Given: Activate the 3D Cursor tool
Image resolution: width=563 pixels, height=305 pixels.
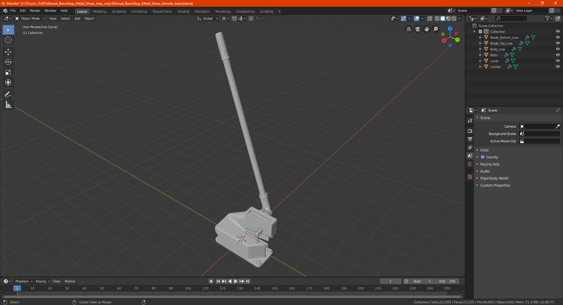Looking at the screenshot, I should click(x=8, y=40).
